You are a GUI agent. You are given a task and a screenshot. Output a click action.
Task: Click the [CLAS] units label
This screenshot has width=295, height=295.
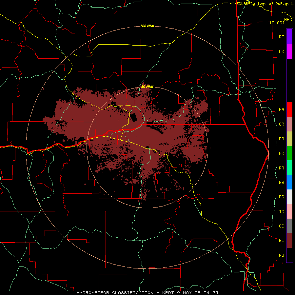[x=277, y=23]
